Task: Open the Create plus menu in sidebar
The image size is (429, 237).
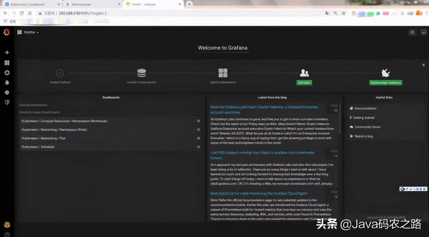Action: [7, 53]
